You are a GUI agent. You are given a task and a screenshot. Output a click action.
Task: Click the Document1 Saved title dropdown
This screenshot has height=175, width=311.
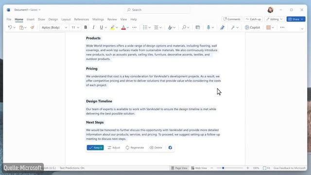27,10
